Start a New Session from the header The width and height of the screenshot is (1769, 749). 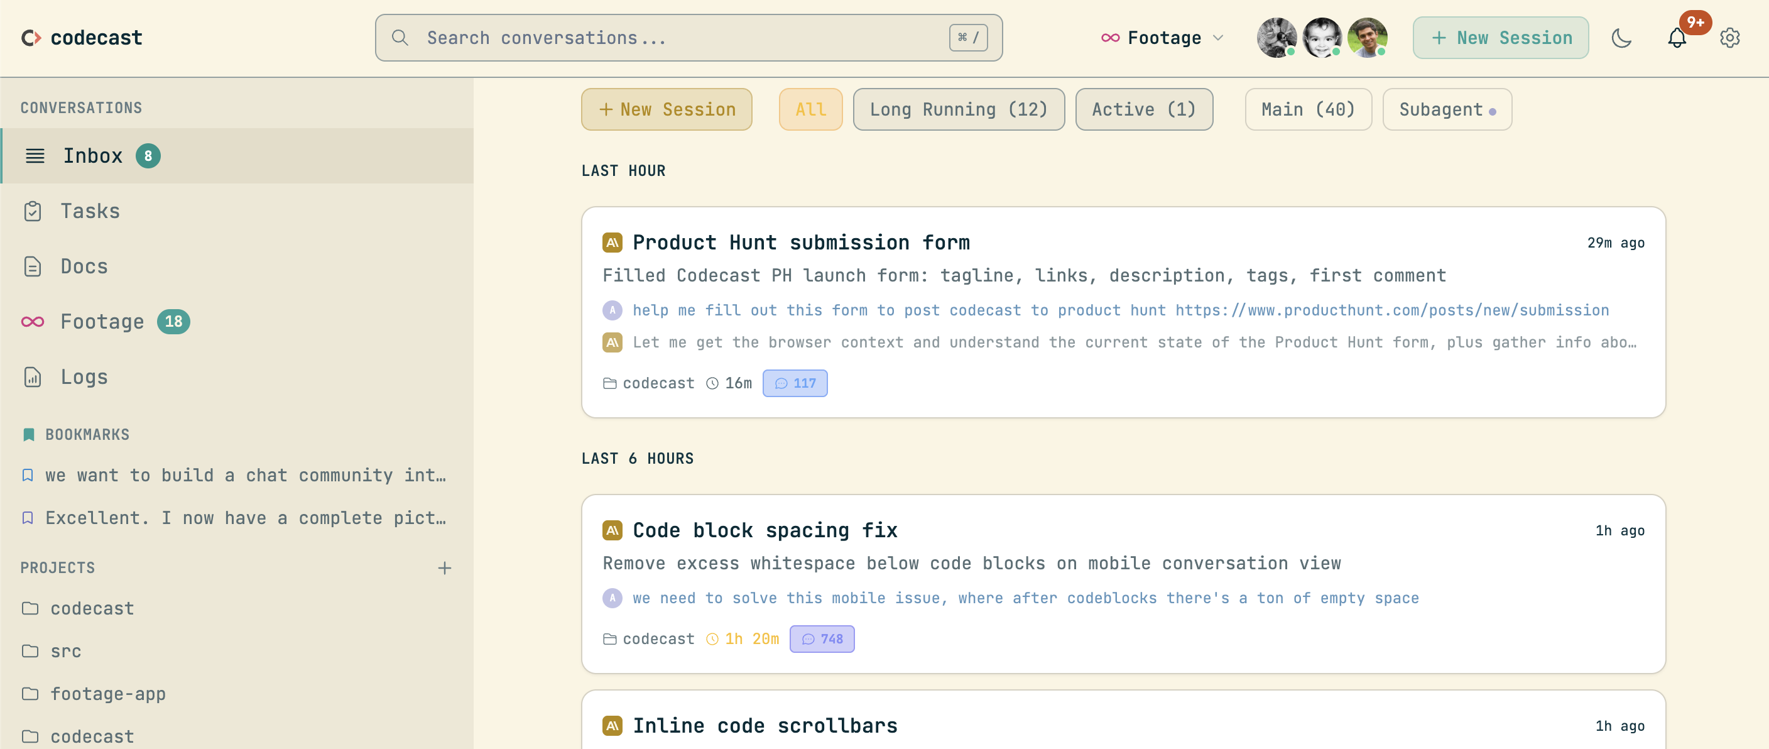tap(1500, 37)
